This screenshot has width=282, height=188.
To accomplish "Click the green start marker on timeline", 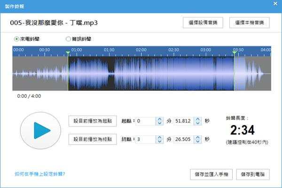I will pyautogui.click(x=68, y=52).
